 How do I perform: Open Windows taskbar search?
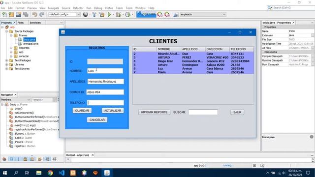pos(16,173)
